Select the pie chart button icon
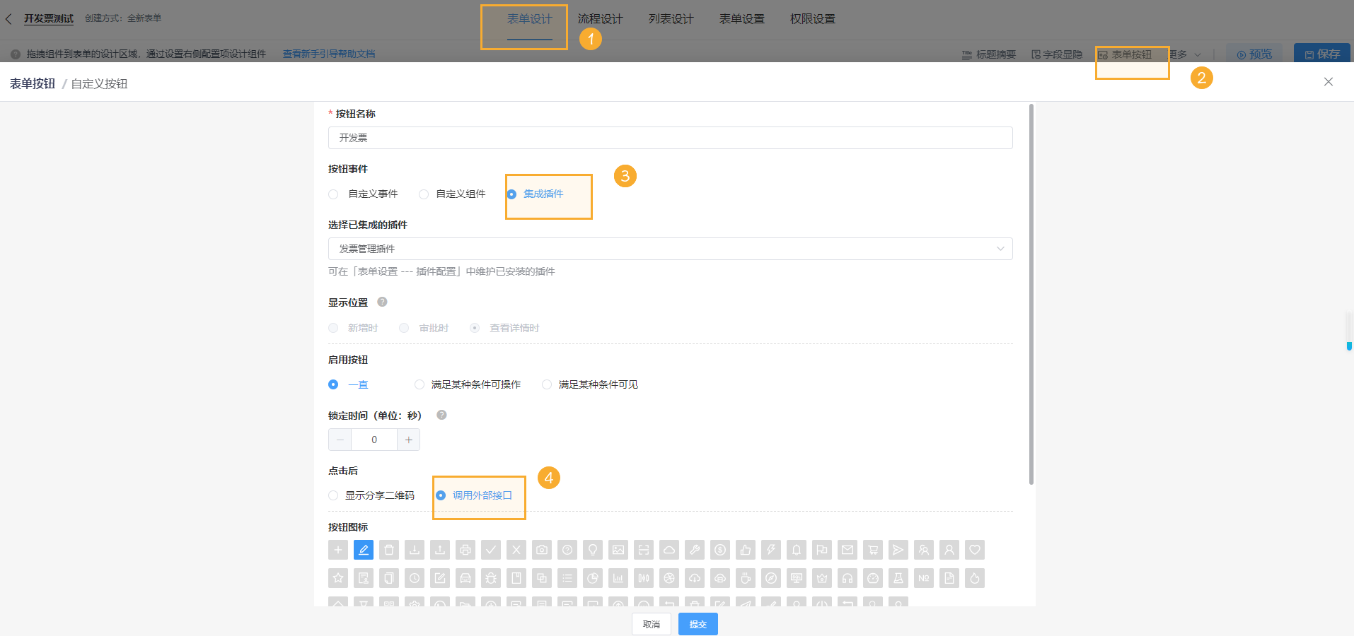This screenshot has width=1354, height=636. (591, 578)
